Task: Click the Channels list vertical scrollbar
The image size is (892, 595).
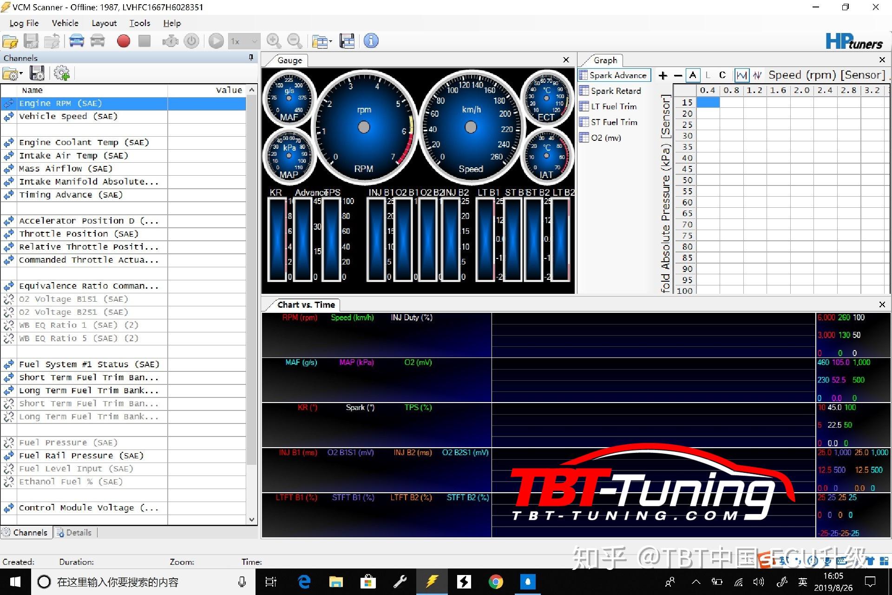Action: (251, 279)
